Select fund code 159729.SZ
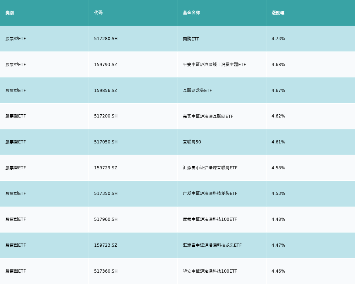The image size is (355, 284). (x=106, y=168)
